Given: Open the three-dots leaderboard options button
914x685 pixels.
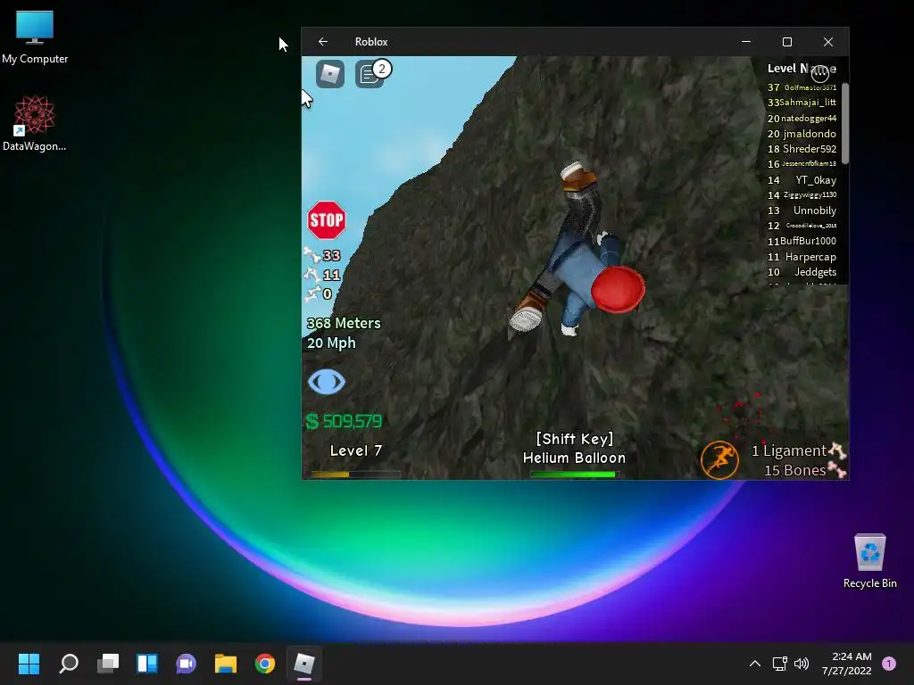Looking at the screenshot, I should 819,73.
